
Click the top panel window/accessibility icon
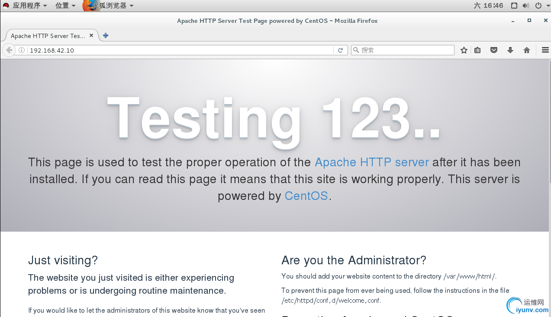click(514, 6)
